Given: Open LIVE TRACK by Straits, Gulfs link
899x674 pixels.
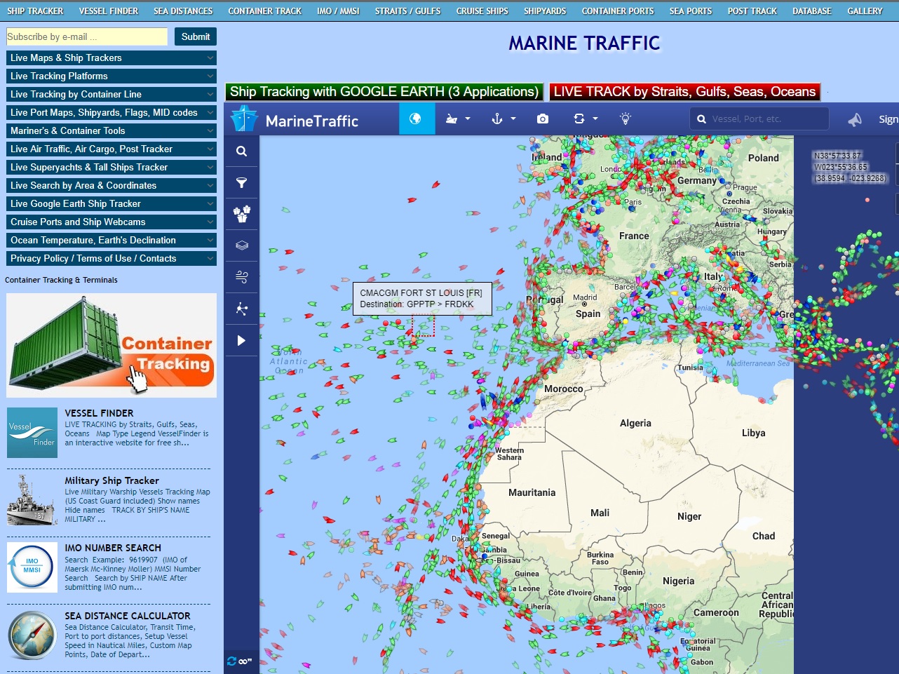Looking at the screenshot, I should pyautogui.click(x=684, y=92).
